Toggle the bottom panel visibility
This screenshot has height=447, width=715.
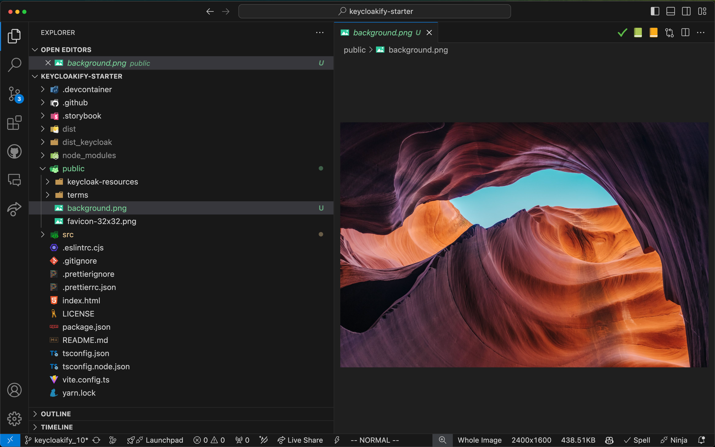[x=671, y=11]
